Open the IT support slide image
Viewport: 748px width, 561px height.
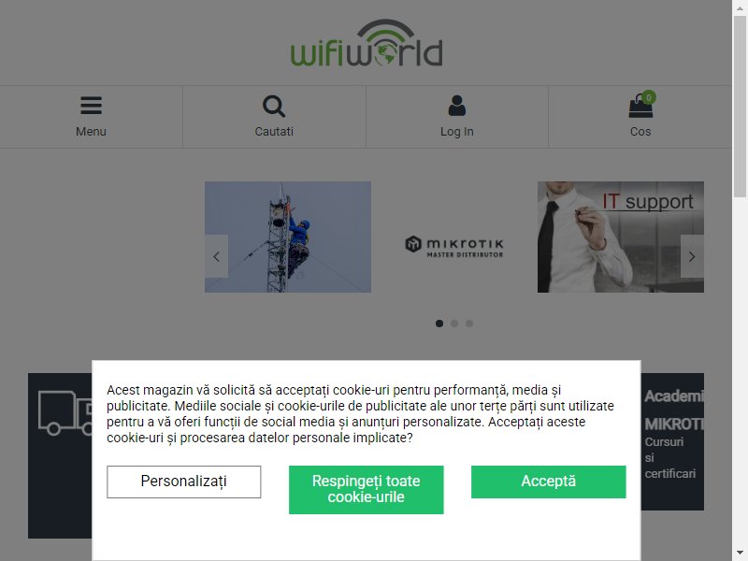point(621,237)
